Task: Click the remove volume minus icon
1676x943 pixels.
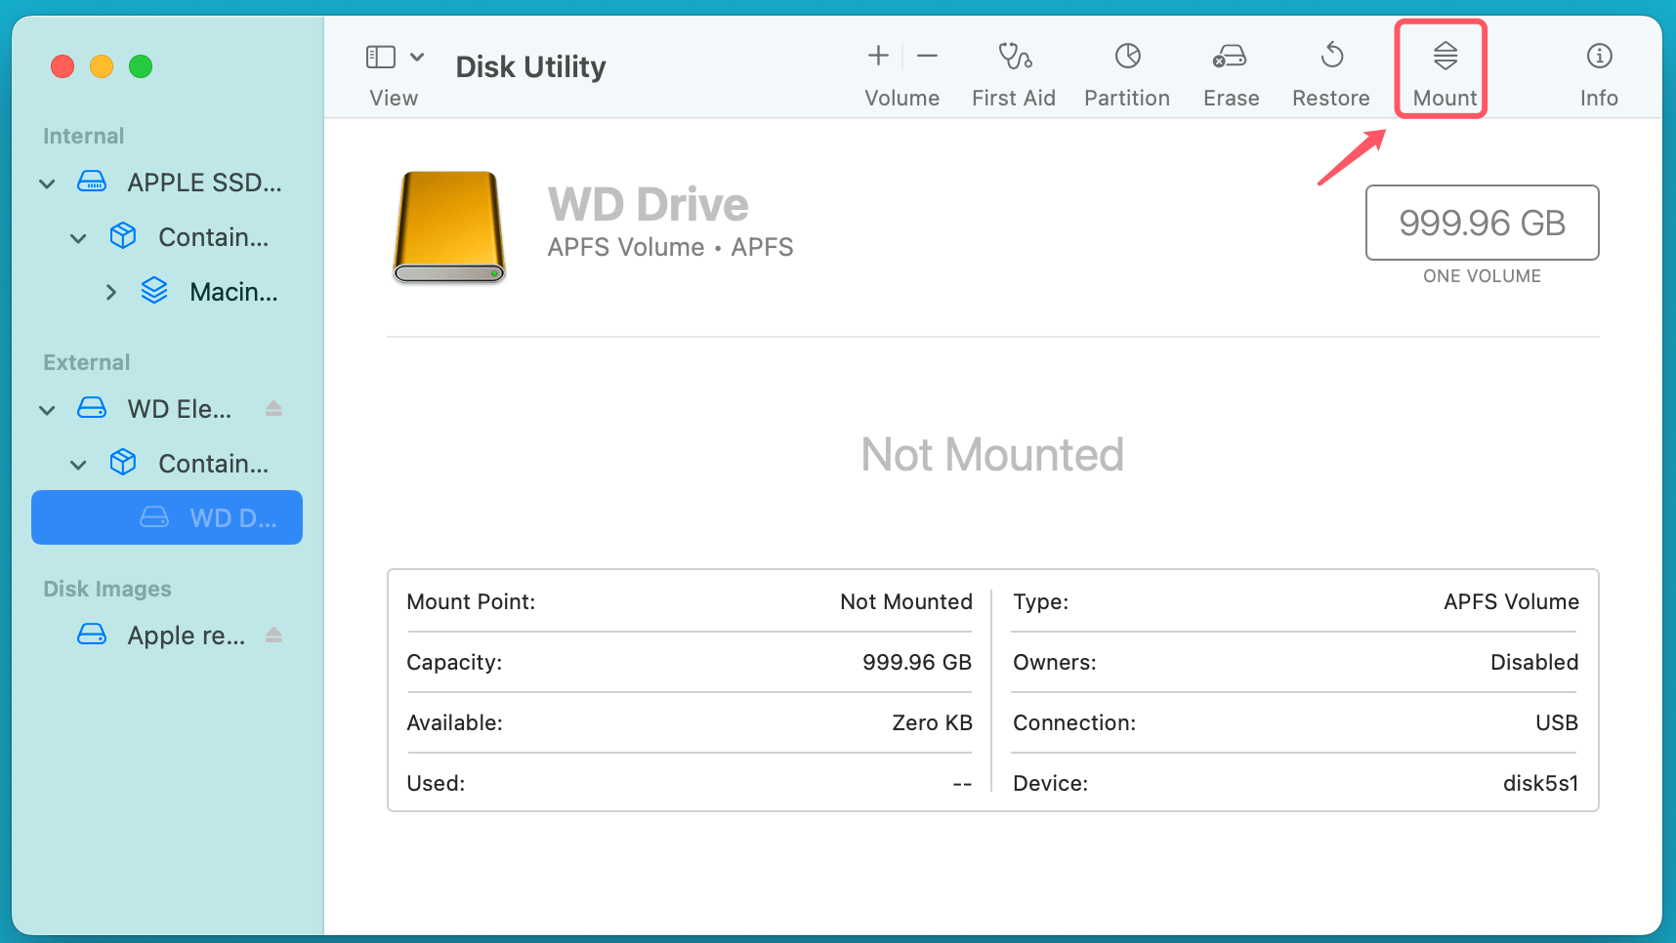Action: pos(927,56)
